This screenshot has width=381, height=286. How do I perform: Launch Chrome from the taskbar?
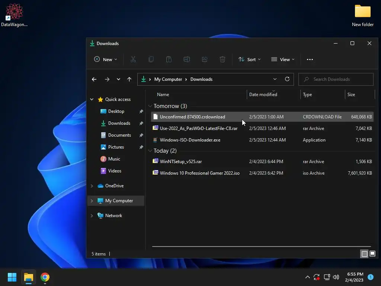pos(45,277)
